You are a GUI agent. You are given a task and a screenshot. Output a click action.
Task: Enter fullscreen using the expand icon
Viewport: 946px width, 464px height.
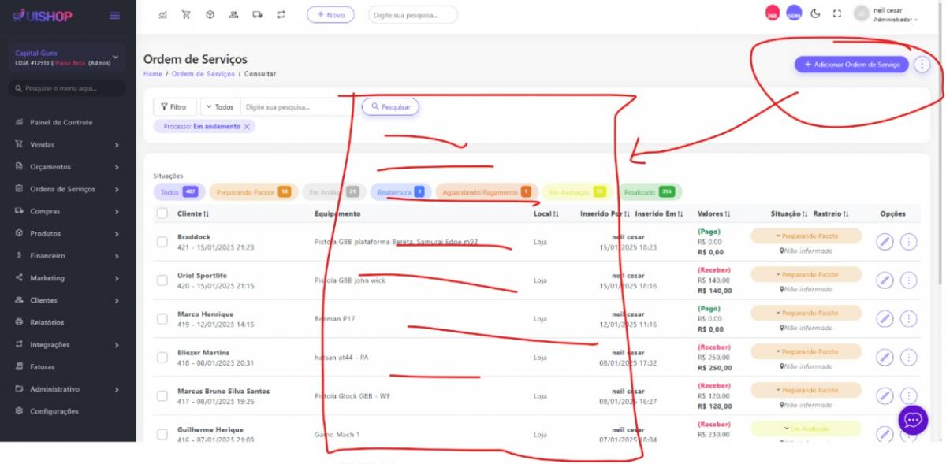coord(836,14)
